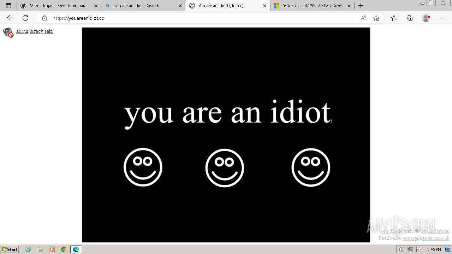Open the Windows Start menu
The width and height of the screenshot is (452, 254).
[10, 249]
